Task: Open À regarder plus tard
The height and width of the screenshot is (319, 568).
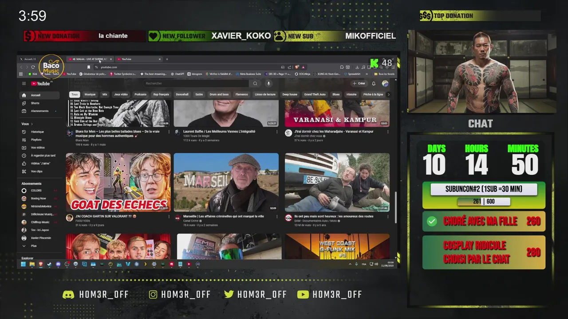Action: coord(39,156)
